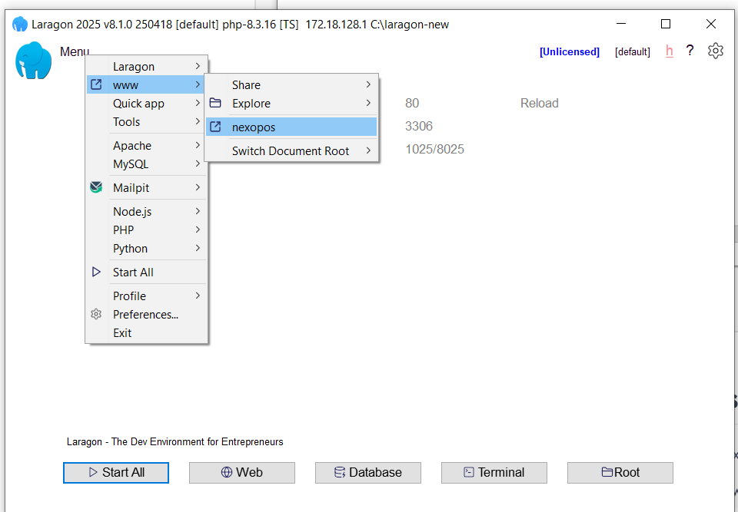
Task: Expand the Tools submenu arrow
Action: click(x=198, y=121)
